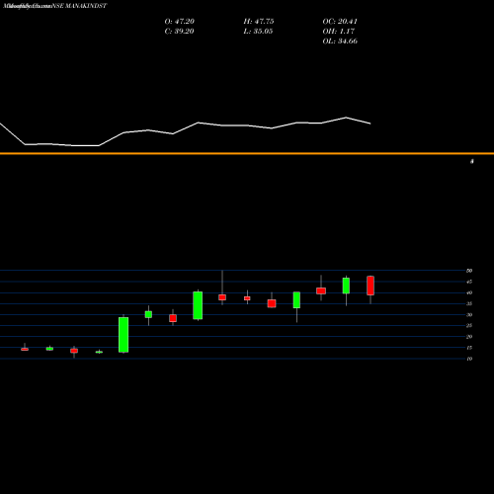Click the low price value L: 35.05
The height and width of the screenshot is (494, 494).
(258, 32)
